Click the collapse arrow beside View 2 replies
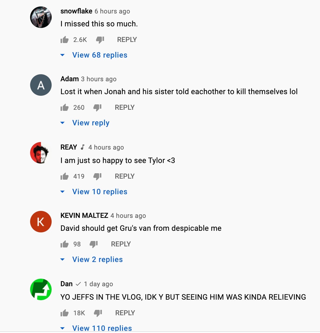This screenshot has width=320, height=333. [x=62, y=259]
